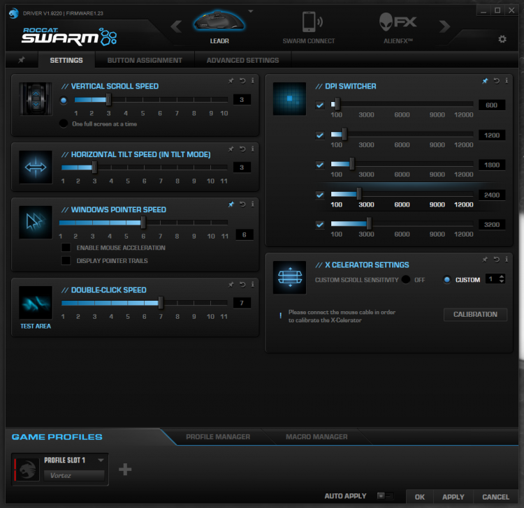Reset Double-Click Speed to default

pos(242,285)
